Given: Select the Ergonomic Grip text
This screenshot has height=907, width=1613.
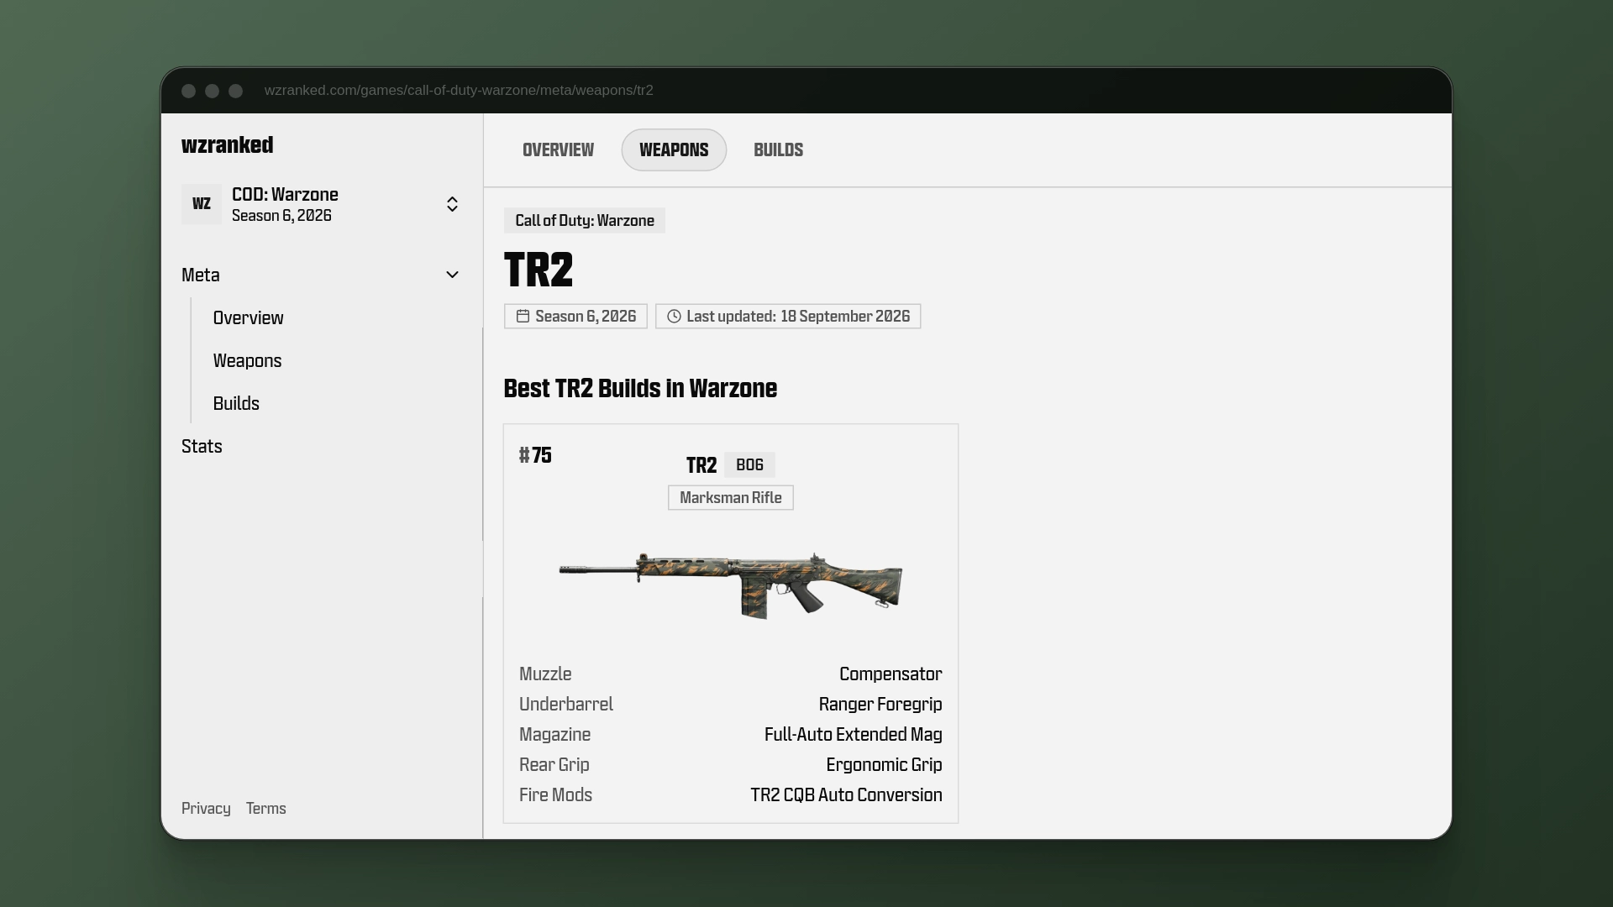Looking at the screenshot, I should (884, 764).
